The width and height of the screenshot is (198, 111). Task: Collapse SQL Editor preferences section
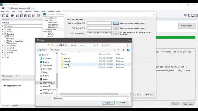click(44, 20)
